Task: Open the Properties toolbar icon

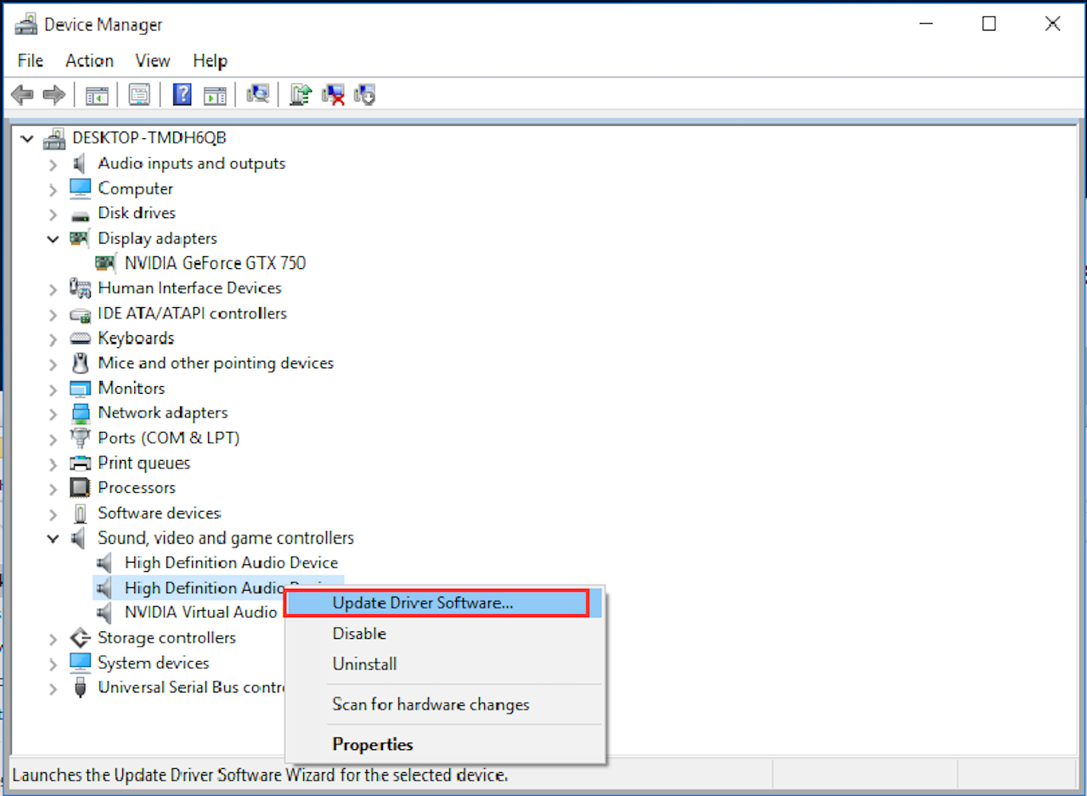Action: pos(139,94)
